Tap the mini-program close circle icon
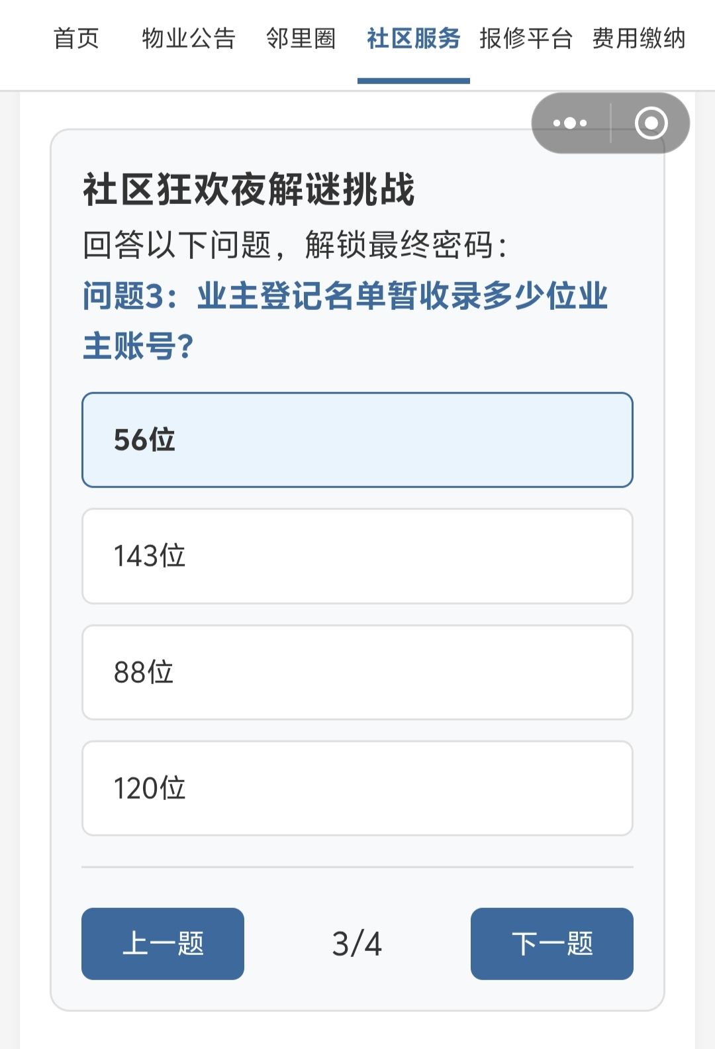Image resolution: width=715 pixels, height=1049 pixels. (651, 123)
